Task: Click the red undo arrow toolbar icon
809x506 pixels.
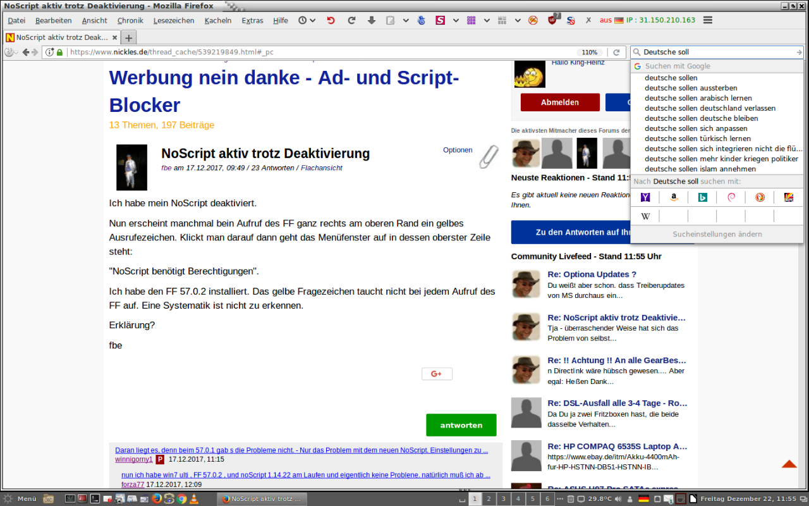Action: (331, 20)
